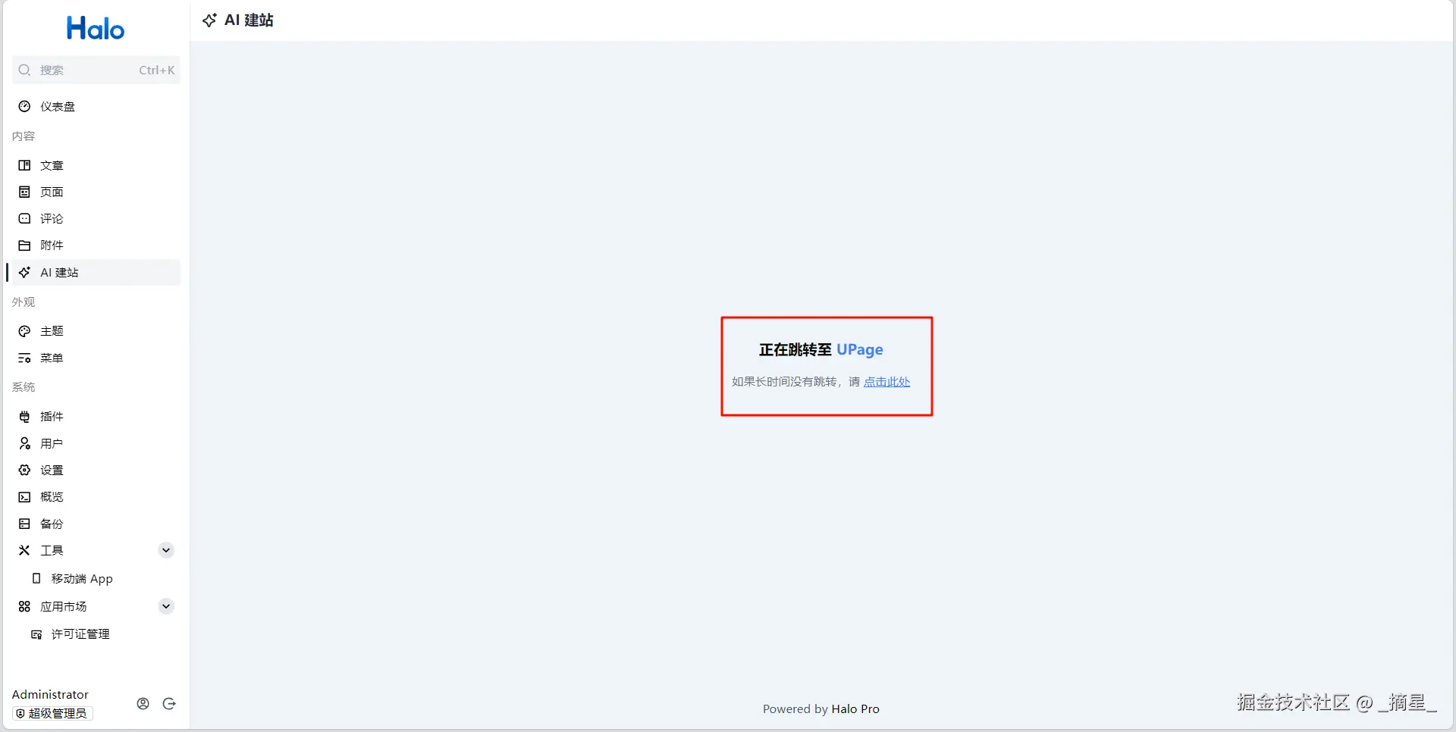Collapse the 应用市场 submenu chevron

coord(166,606)
